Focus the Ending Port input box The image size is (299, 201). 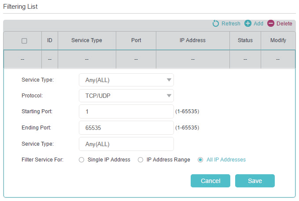pyautogui.click(x=126, y=128)
